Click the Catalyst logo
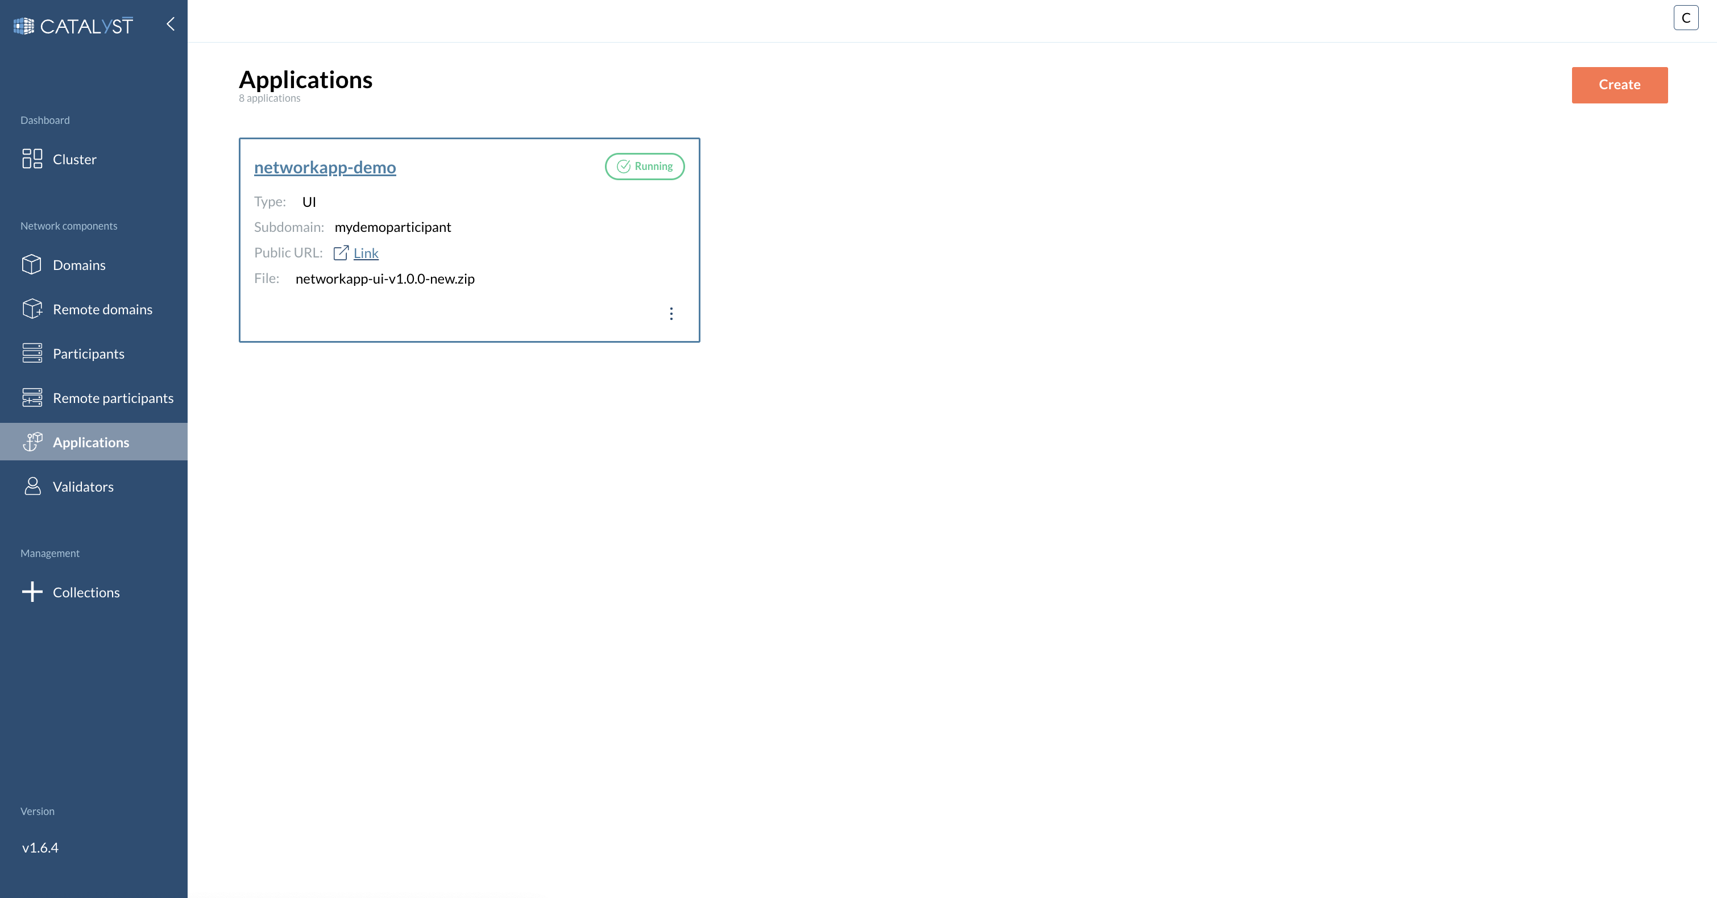This screenshot has width=1717, height=898. [x=73, y=26]
